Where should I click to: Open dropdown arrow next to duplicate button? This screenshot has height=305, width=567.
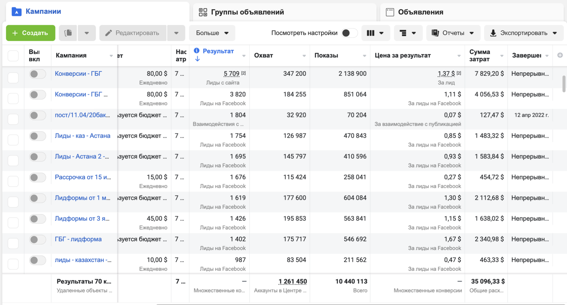87,33
